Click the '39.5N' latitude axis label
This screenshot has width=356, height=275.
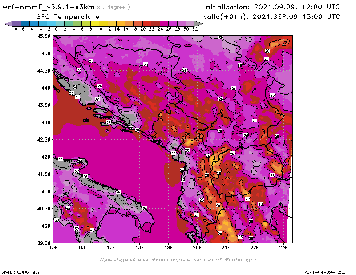tap(44, 243)
